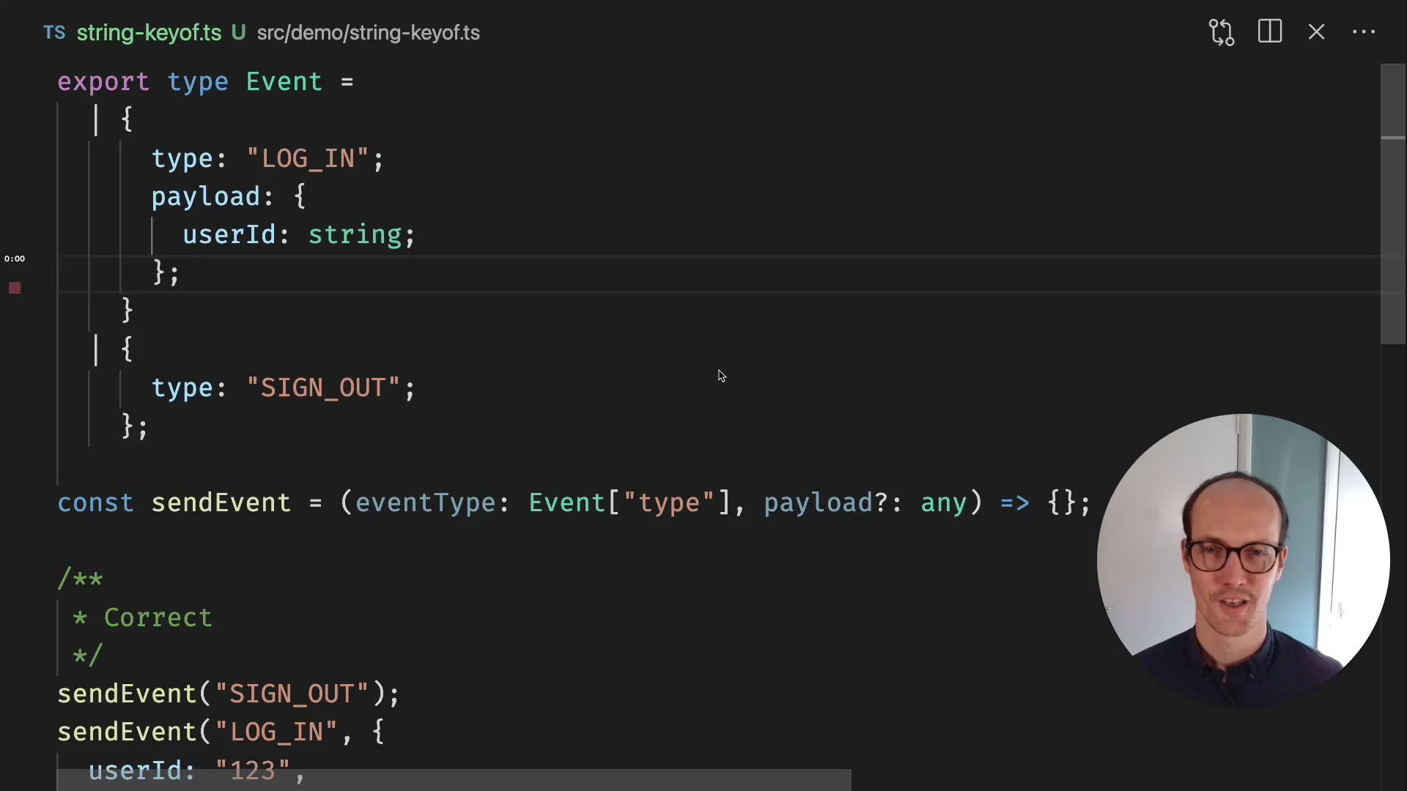Open the file explorer panel
1407x791 pixels.
[1271, 32]
